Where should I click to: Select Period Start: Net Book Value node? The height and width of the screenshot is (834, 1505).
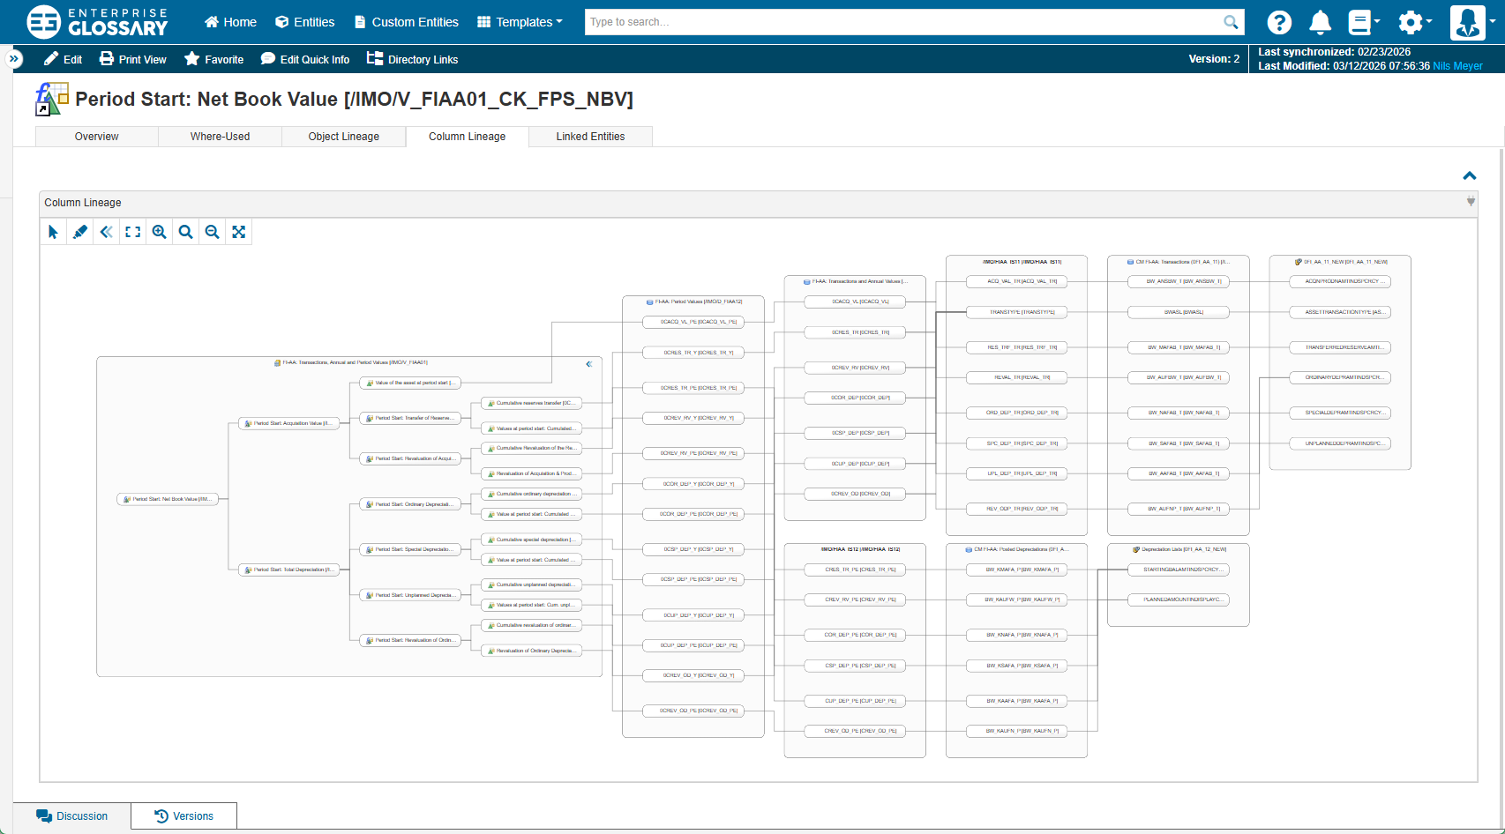tap(167, 499)
